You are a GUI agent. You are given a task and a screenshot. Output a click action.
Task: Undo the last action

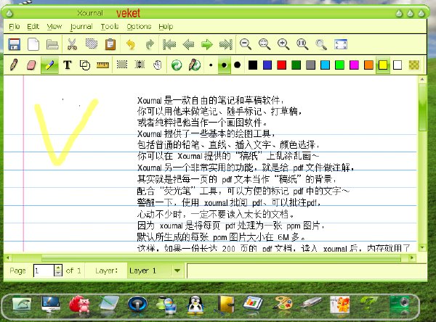click(x=130, y=44)
